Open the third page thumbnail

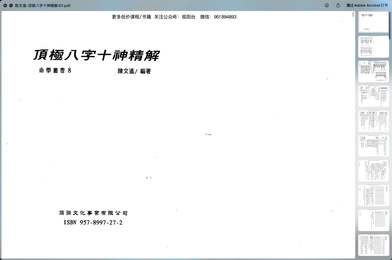coord(373,72)
